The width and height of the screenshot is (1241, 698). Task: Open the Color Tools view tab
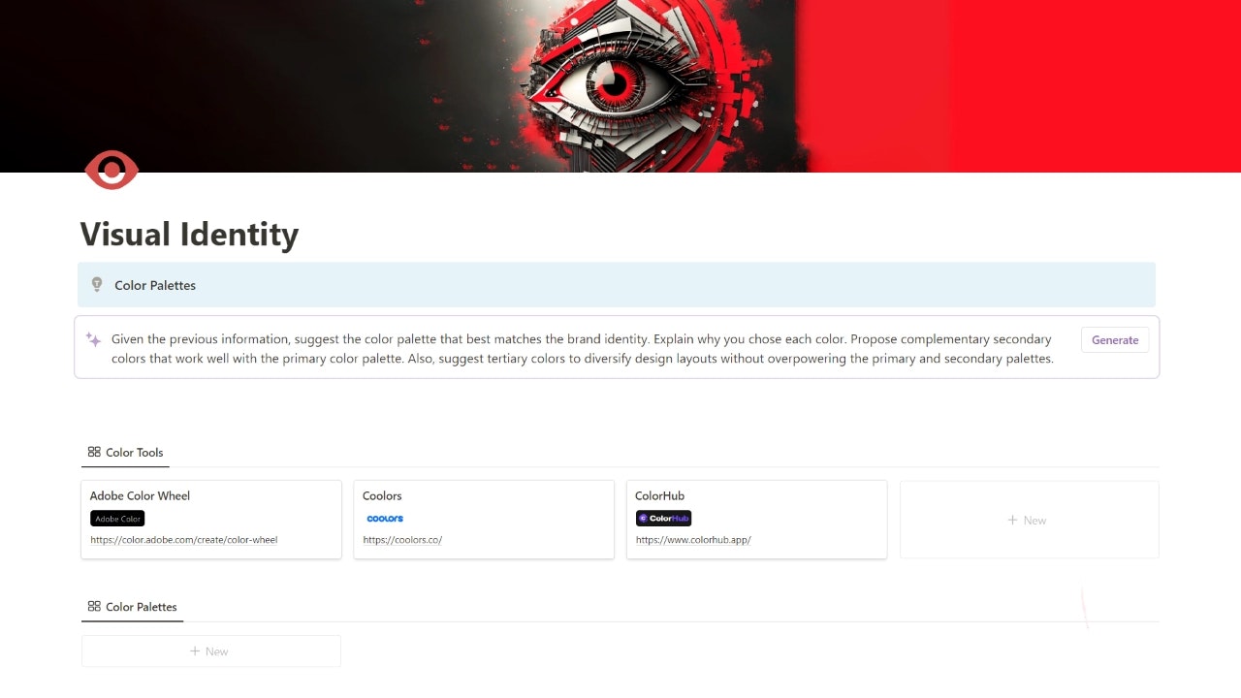point(125,453)
